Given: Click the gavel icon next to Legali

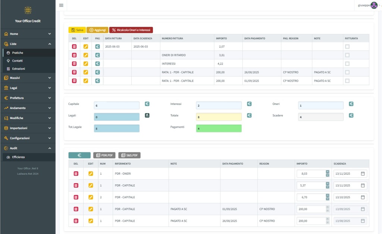Looking at the screenshot, I should (x=147, y=115).
